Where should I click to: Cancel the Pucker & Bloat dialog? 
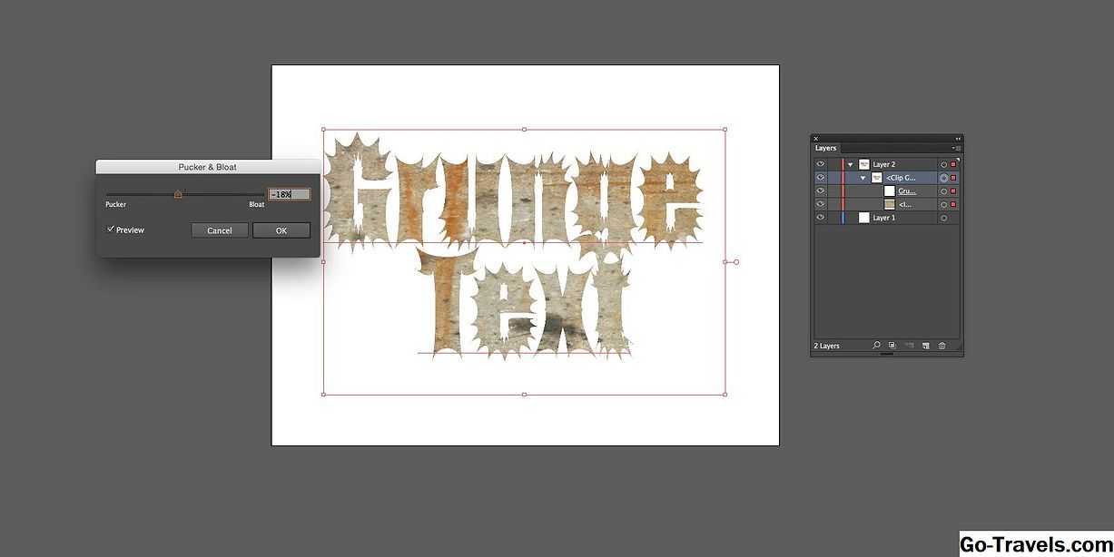tap(220, 230)
